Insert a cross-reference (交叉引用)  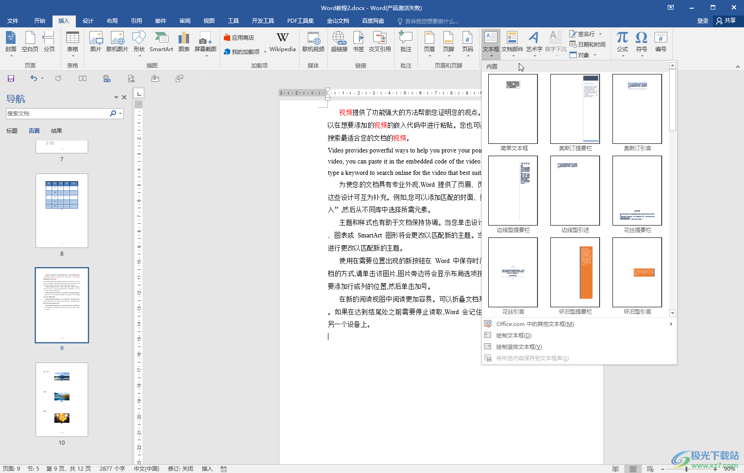[380, 42]
